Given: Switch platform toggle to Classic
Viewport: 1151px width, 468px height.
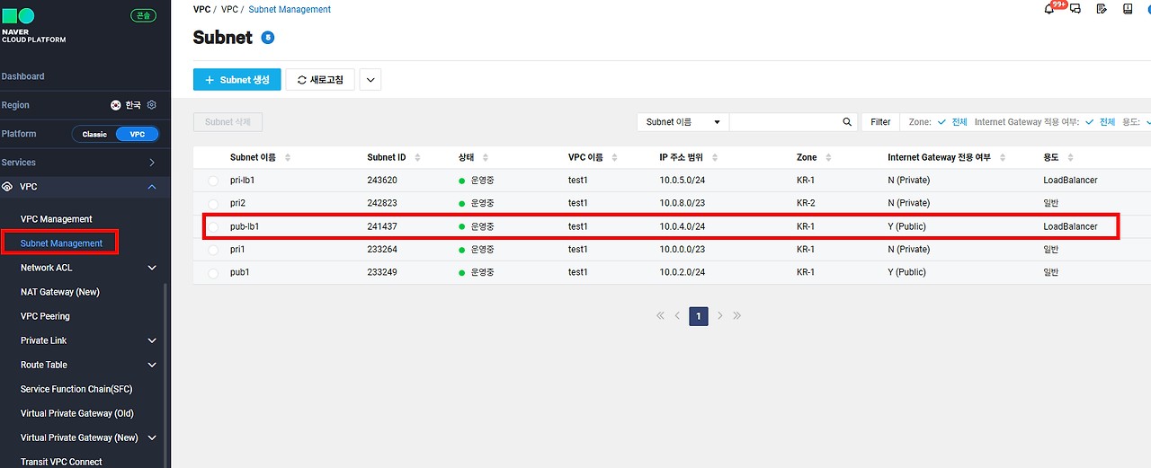Looking at the screenshot, I should point(94,134).
